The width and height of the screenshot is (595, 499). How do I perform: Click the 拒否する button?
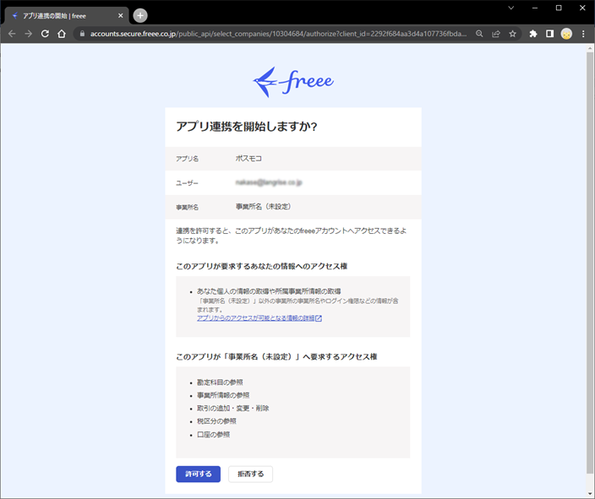click(x=250, y=474)
